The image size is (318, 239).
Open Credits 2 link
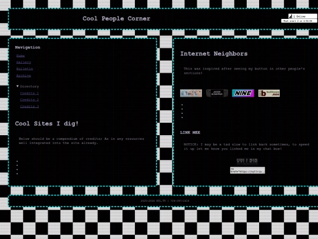click(29, 100)
